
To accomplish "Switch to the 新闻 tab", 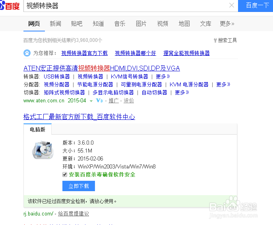I will pos(56,23).
